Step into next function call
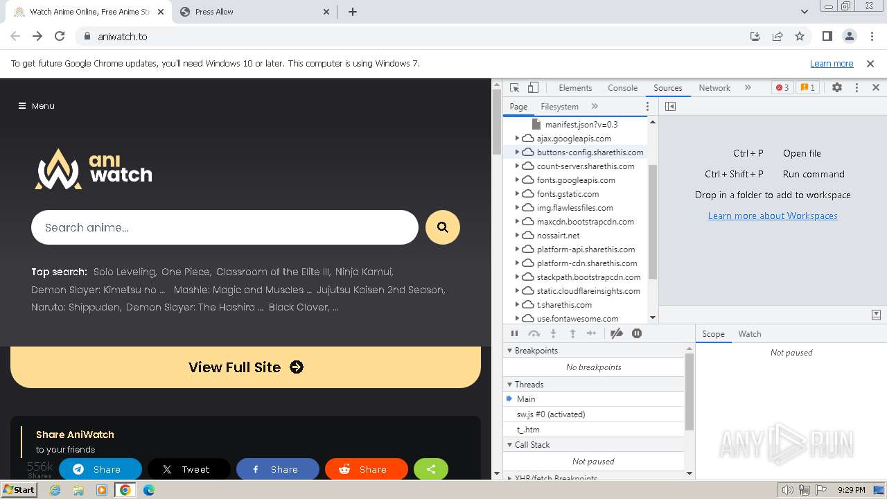 click(x=553, y=334)
